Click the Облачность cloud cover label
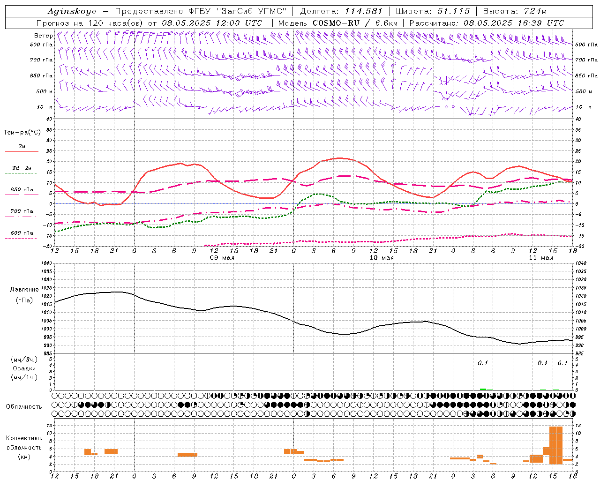 point(24,407)
